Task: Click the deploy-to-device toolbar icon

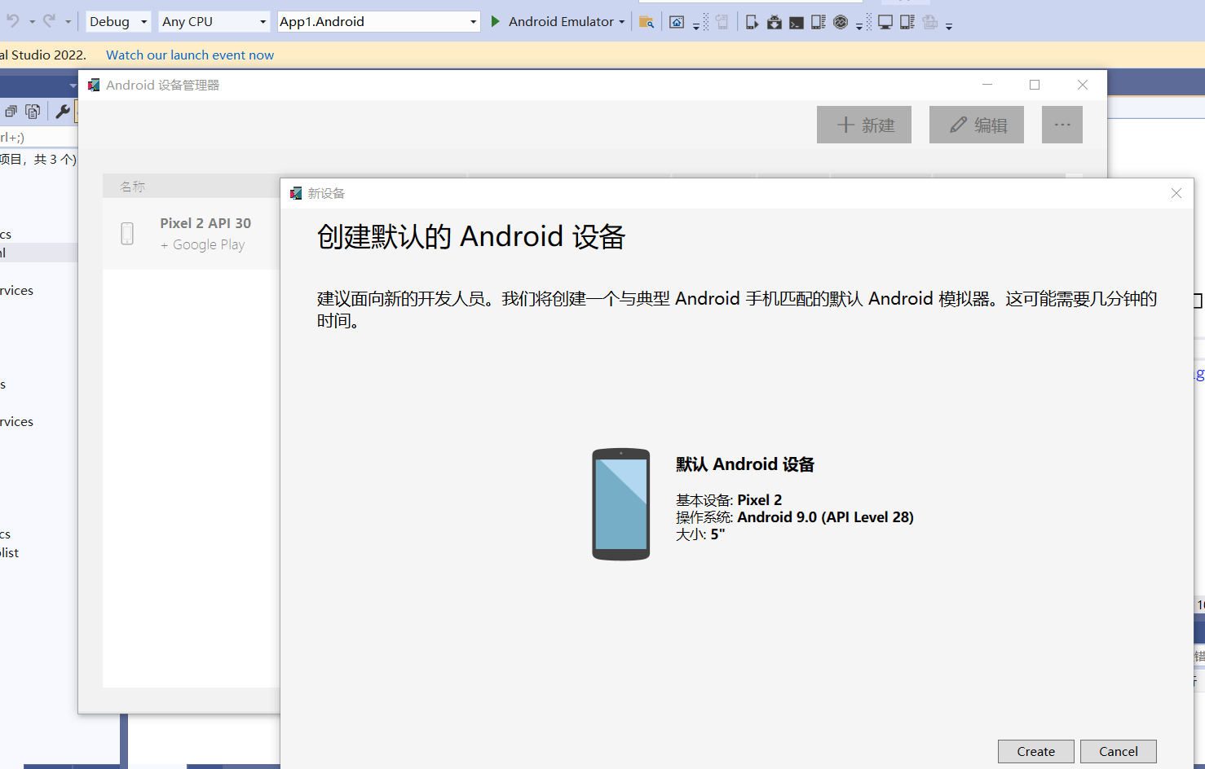Action: click(751, 21)
